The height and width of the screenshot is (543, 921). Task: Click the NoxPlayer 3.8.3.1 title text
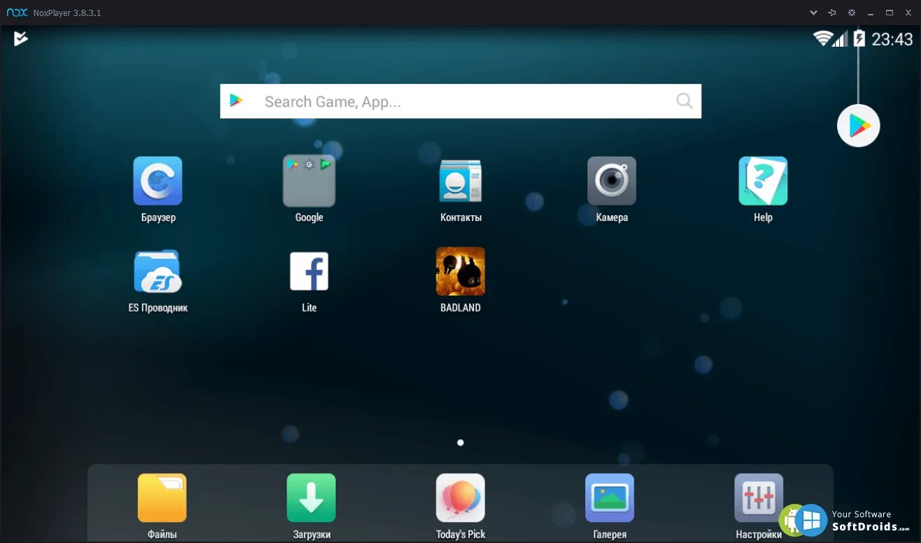(67, 13)
